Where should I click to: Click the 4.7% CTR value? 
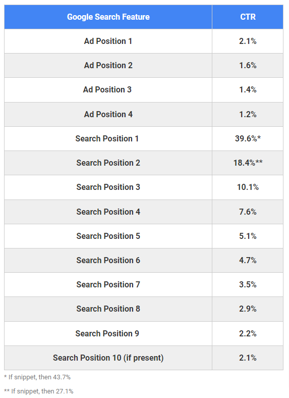tap(248, 260)
